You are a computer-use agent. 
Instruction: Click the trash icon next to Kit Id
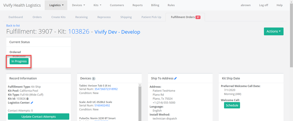[28, 99]
